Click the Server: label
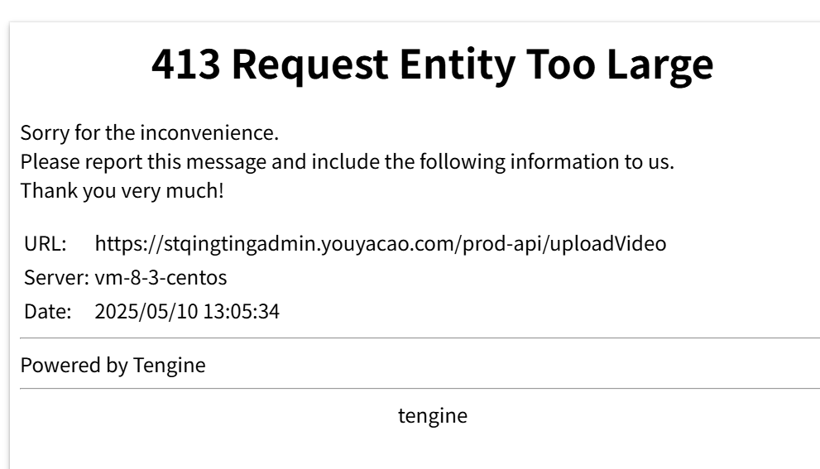 pyautogui.click(x=56, y=278)
